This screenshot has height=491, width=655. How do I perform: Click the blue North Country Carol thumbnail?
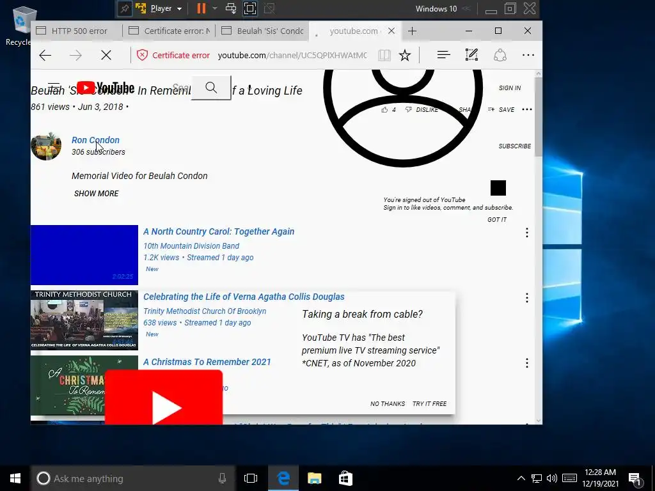[x=84, y=254]
